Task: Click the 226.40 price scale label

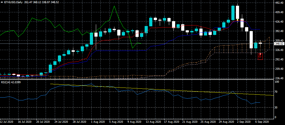Action: pyautogui.click(x=278, y=78)
